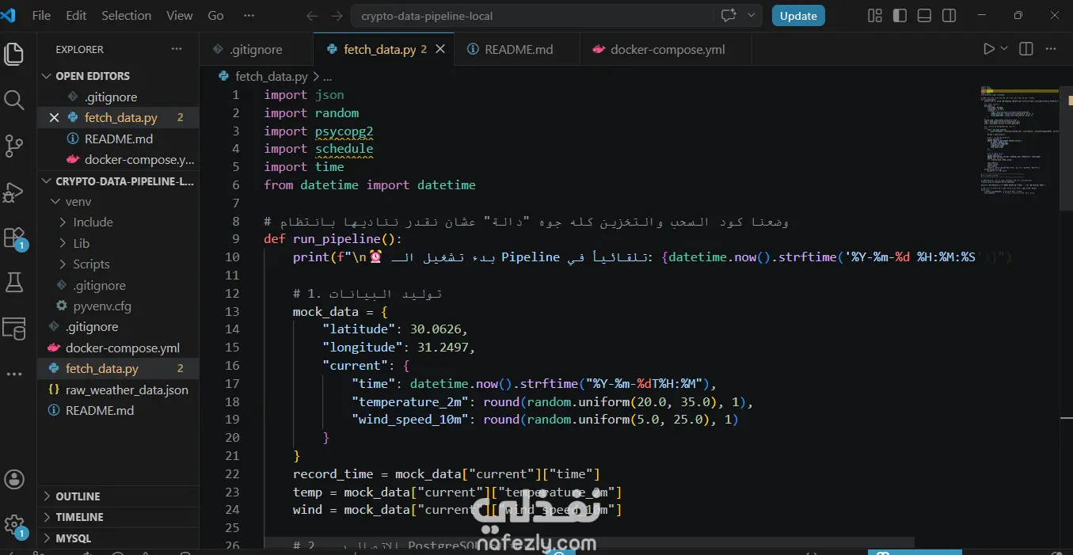Image resolution: width=1073 pixels, height=555 pixels.
Task: Open .gitignore inside the venv folder
Action: 118,286
